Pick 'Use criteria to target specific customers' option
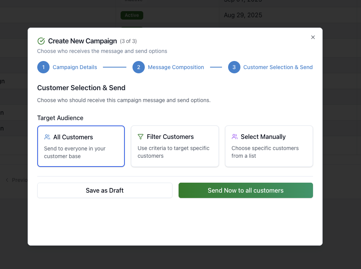The width and height of the screenshot is (361, 269). 175,152
